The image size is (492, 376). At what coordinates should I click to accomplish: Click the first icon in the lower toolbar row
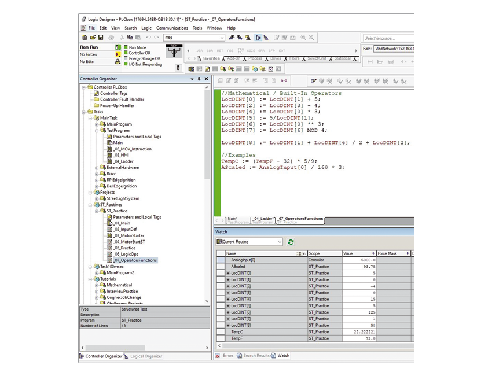pyautogui.click(x=191, y=69)
